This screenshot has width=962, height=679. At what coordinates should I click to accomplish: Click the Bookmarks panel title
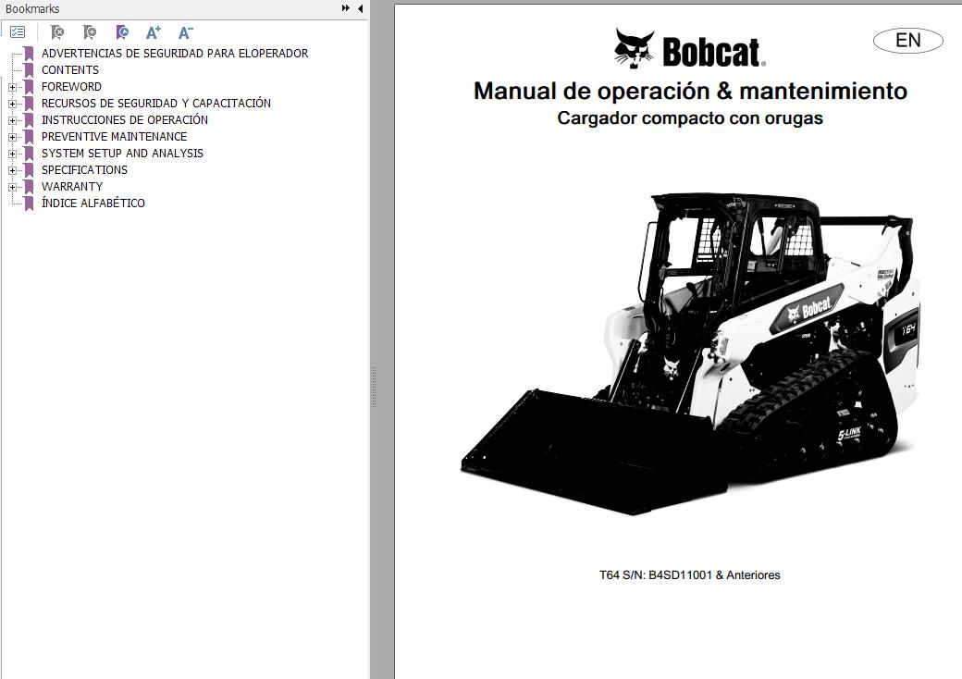(x=32, y=8)
